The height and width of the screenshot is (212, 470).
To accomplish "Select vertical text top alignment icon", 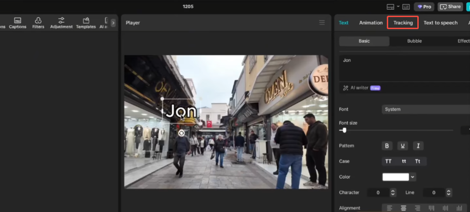I will pyautogui.click(x=431, y=208).
